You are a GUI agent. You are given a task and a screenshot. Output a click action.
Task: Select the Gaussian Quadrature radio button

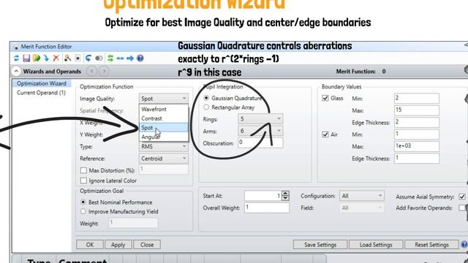tap(206, 98)
